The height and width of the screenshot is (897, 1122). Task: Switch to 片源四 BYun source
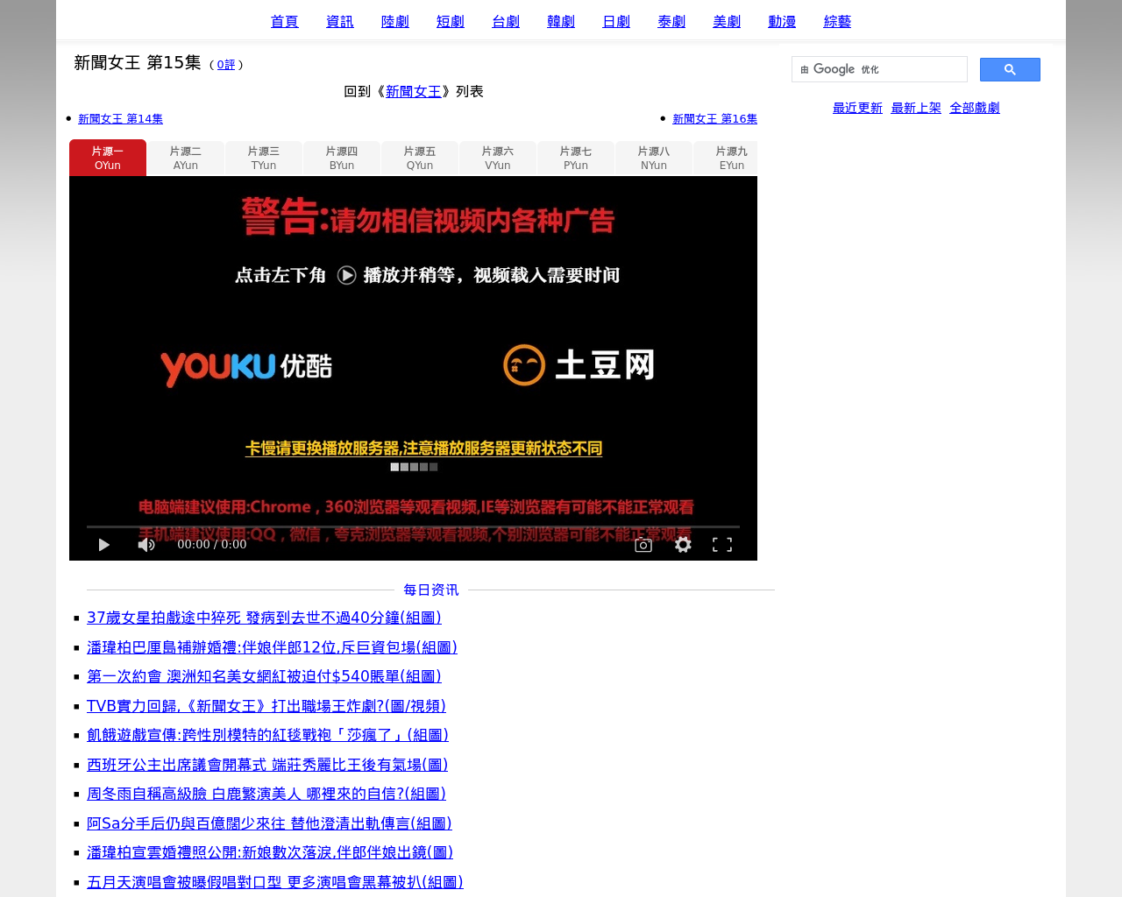click(342, 158)
